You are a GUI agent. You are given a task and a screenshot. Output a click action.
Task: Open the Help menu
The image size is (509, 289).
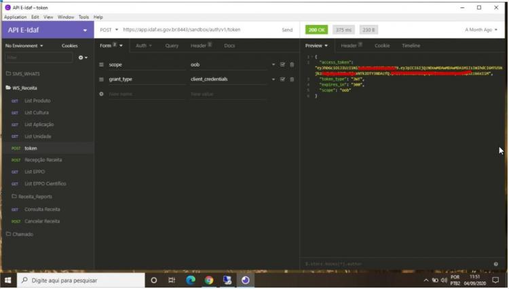(x=98, y=17)
